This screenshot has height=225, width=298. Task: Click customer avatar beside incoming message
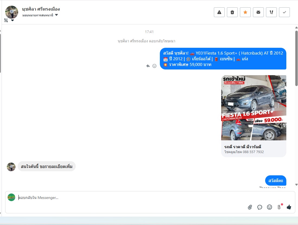coord(11,167)
